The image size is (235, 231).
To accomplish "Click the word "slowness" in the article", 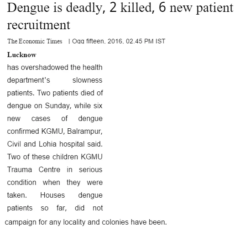I will point(87,80).
